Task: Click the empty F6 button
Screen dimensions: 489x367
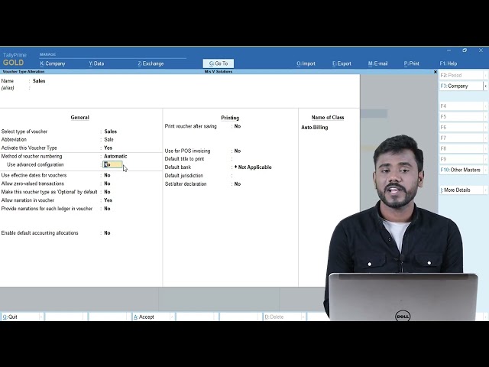Action: coord(463,128)
